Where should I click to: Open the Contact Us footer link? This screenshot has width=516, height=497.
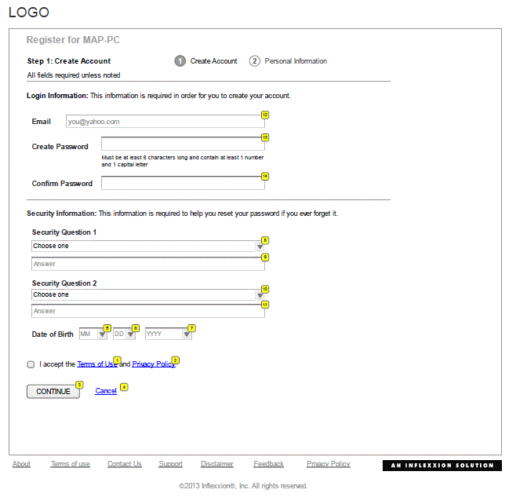[125, 464]
